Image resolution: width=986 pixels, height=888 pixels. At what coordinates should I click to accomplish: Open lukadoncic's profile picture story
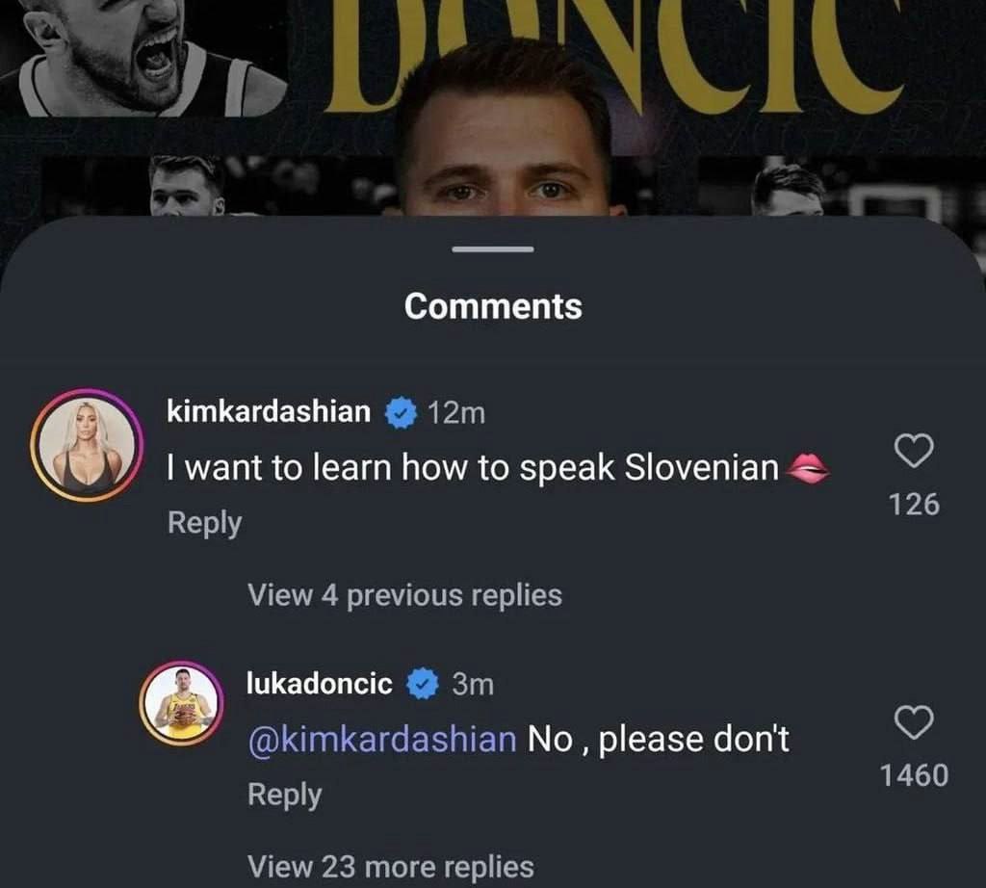[x=182, y=704]
